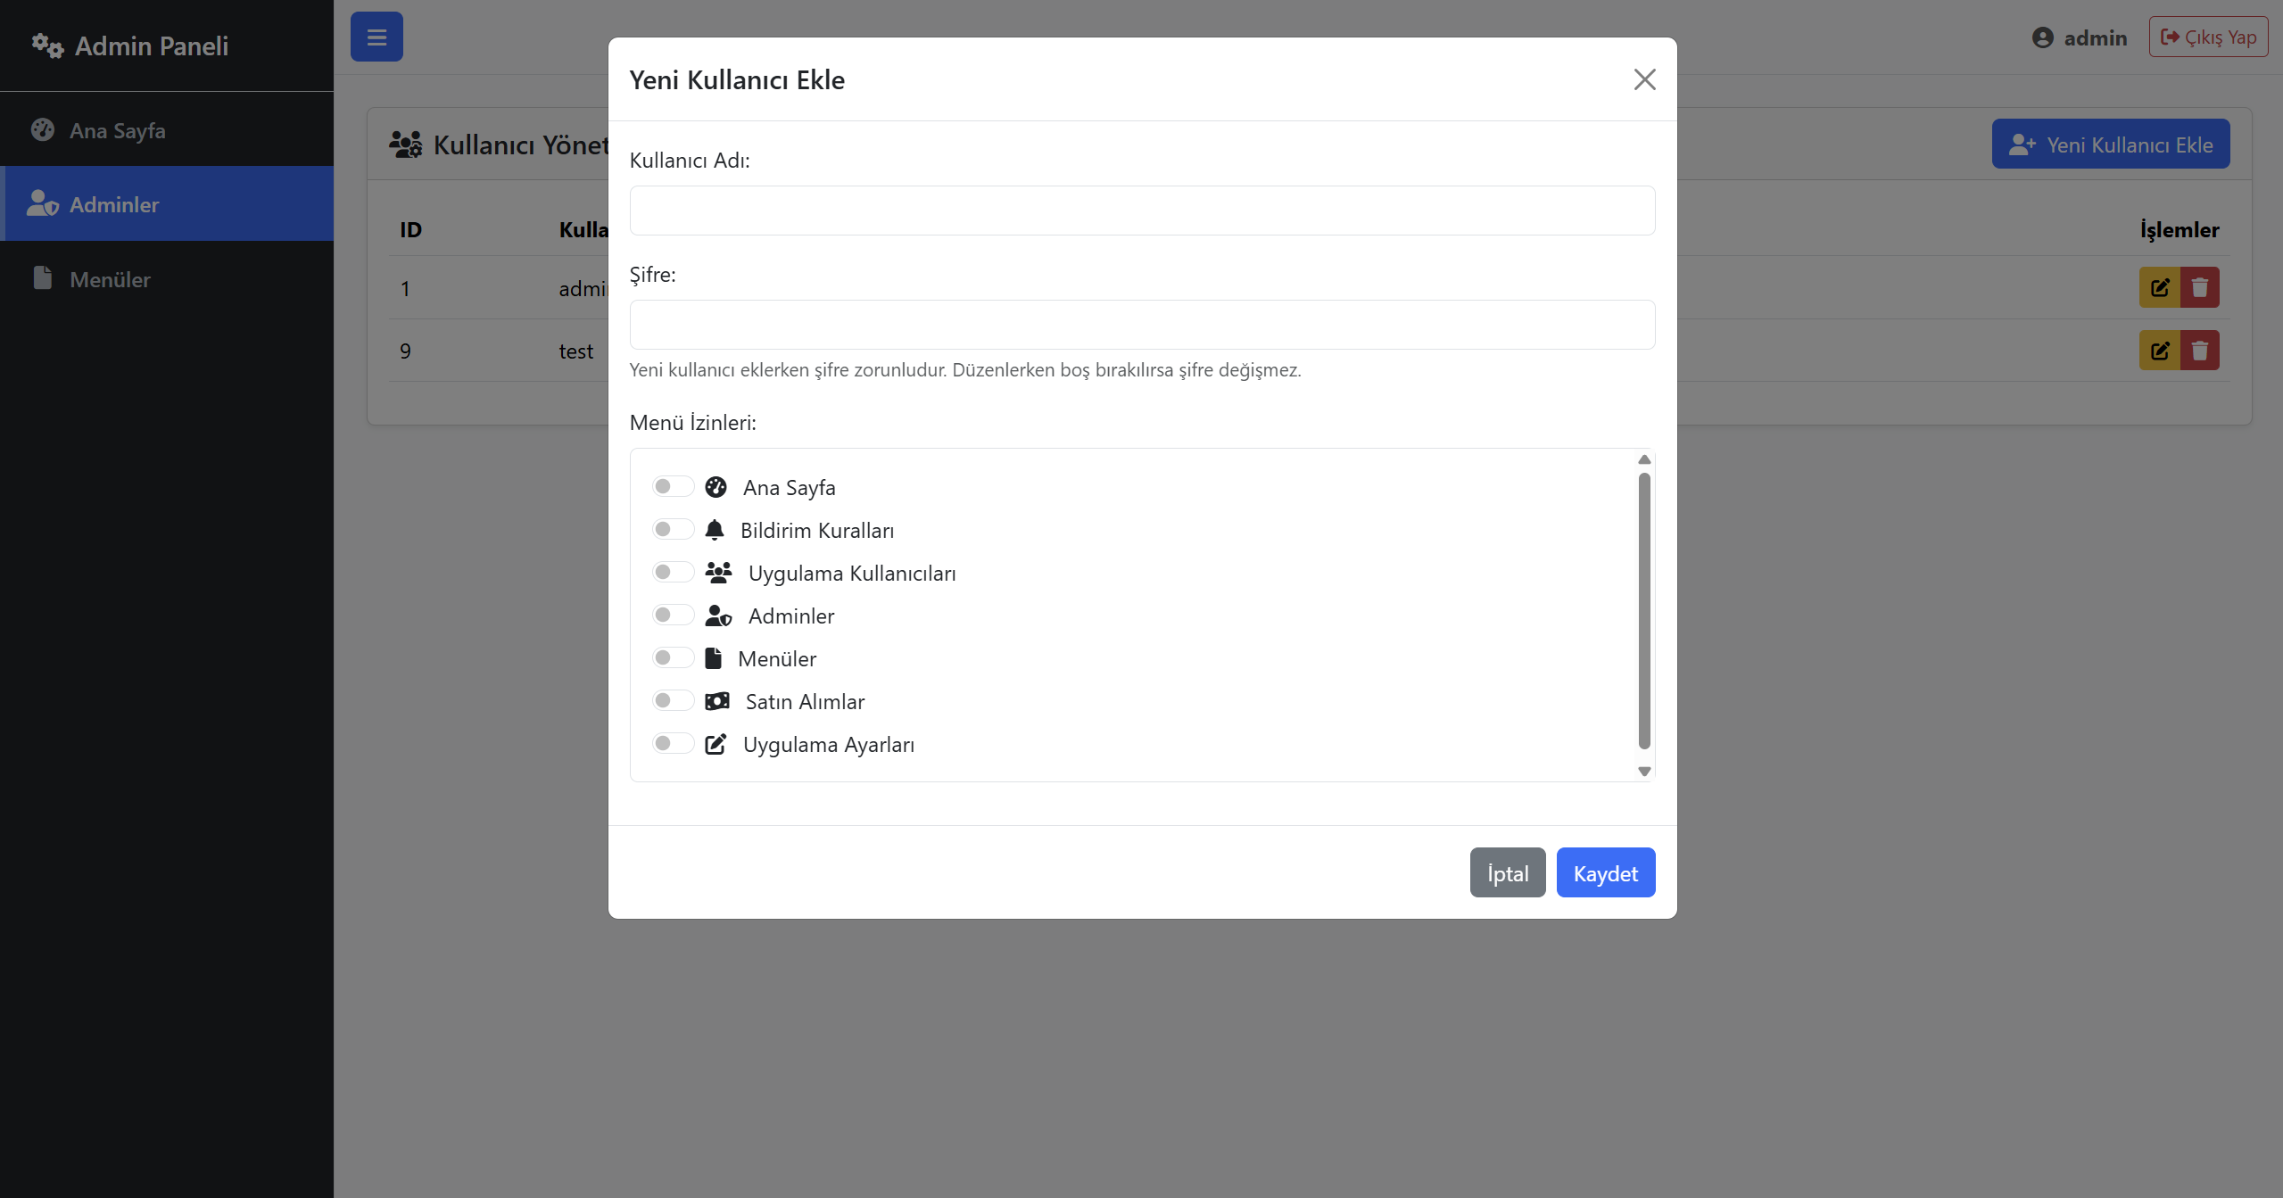The image size is (2283, 1198).
Task: Cancel with the İptal button
Action: click(1508, 872)
